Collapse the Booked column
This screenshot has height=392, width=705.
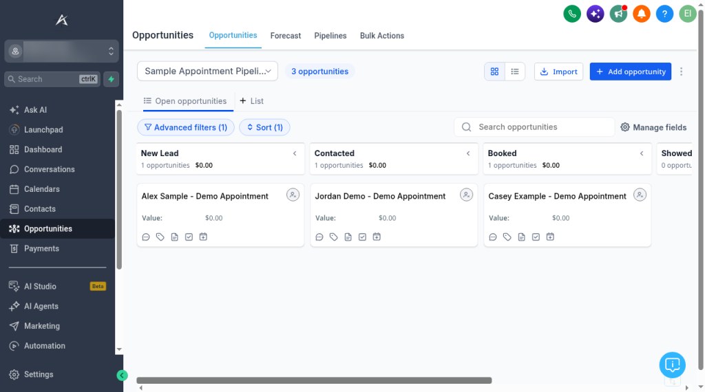click(x=642, y=153)
